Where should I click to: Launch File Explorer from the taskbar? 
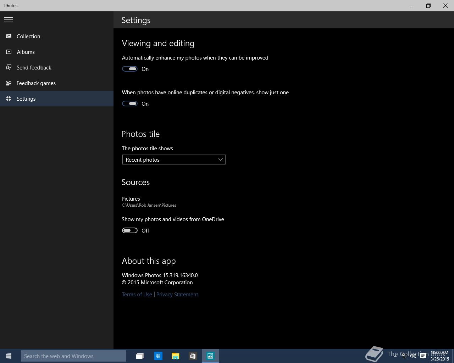tap(175, 356)
